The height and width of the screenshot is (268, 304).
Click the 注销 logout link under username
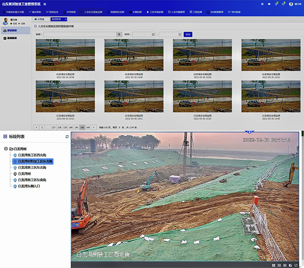22,24
